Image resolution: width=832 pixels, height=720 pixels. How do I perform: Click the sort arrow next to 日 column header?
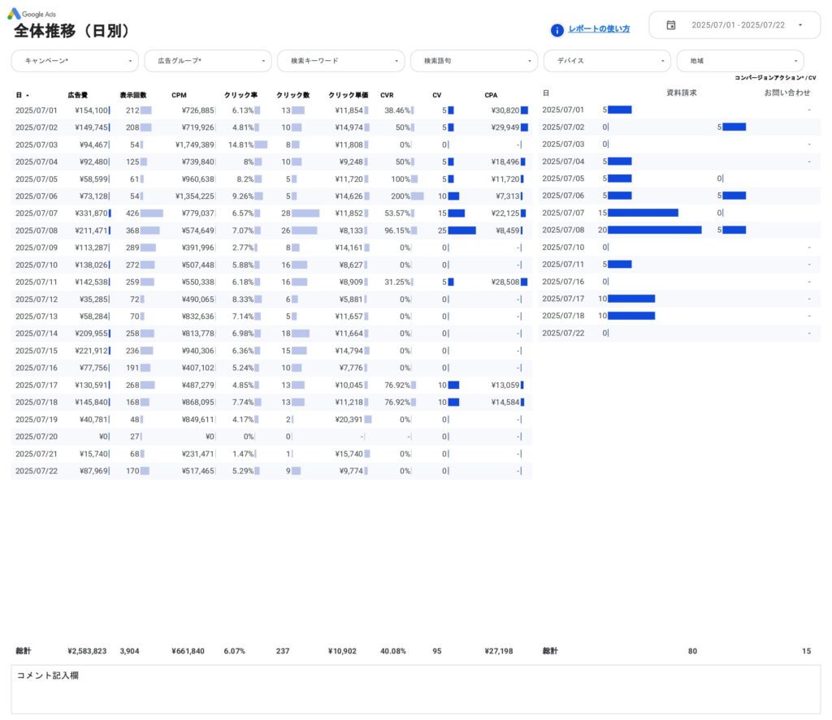26,94
